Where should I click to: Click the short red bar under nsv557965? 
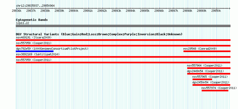tap(202, 79)
